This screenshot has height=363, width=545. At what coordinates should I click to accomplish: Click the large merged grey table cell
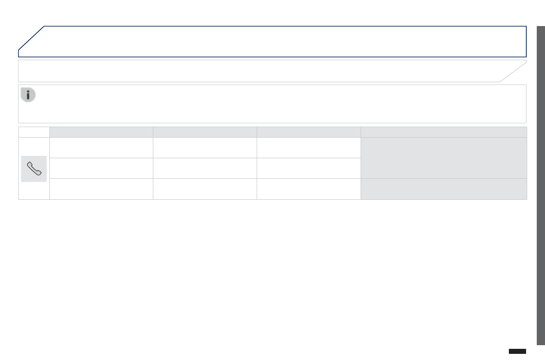[443, 158]
